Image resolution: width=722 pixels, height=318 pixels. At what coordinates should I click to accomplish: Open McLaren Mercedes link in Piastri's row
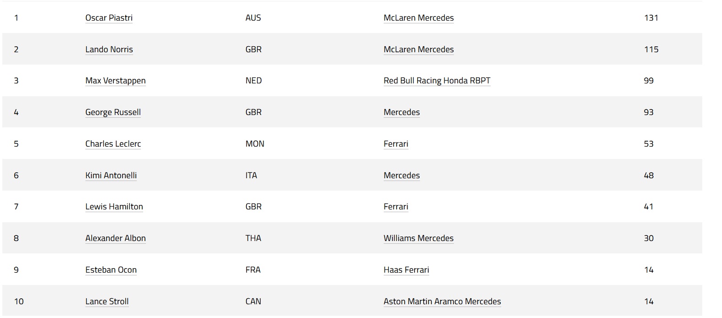coord(418,18)
